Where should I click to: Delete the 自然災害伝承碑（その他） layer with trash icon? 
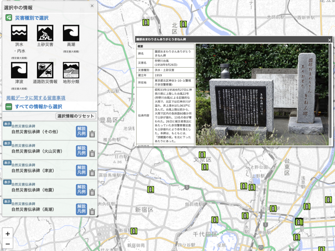coord(92,134)
